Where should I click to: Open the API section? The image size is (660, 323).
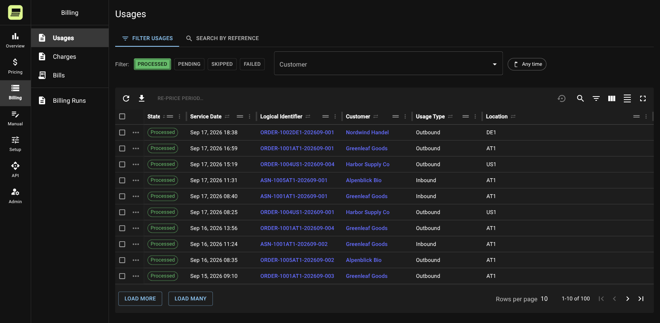pyautogui.click(x=15, y=170)
